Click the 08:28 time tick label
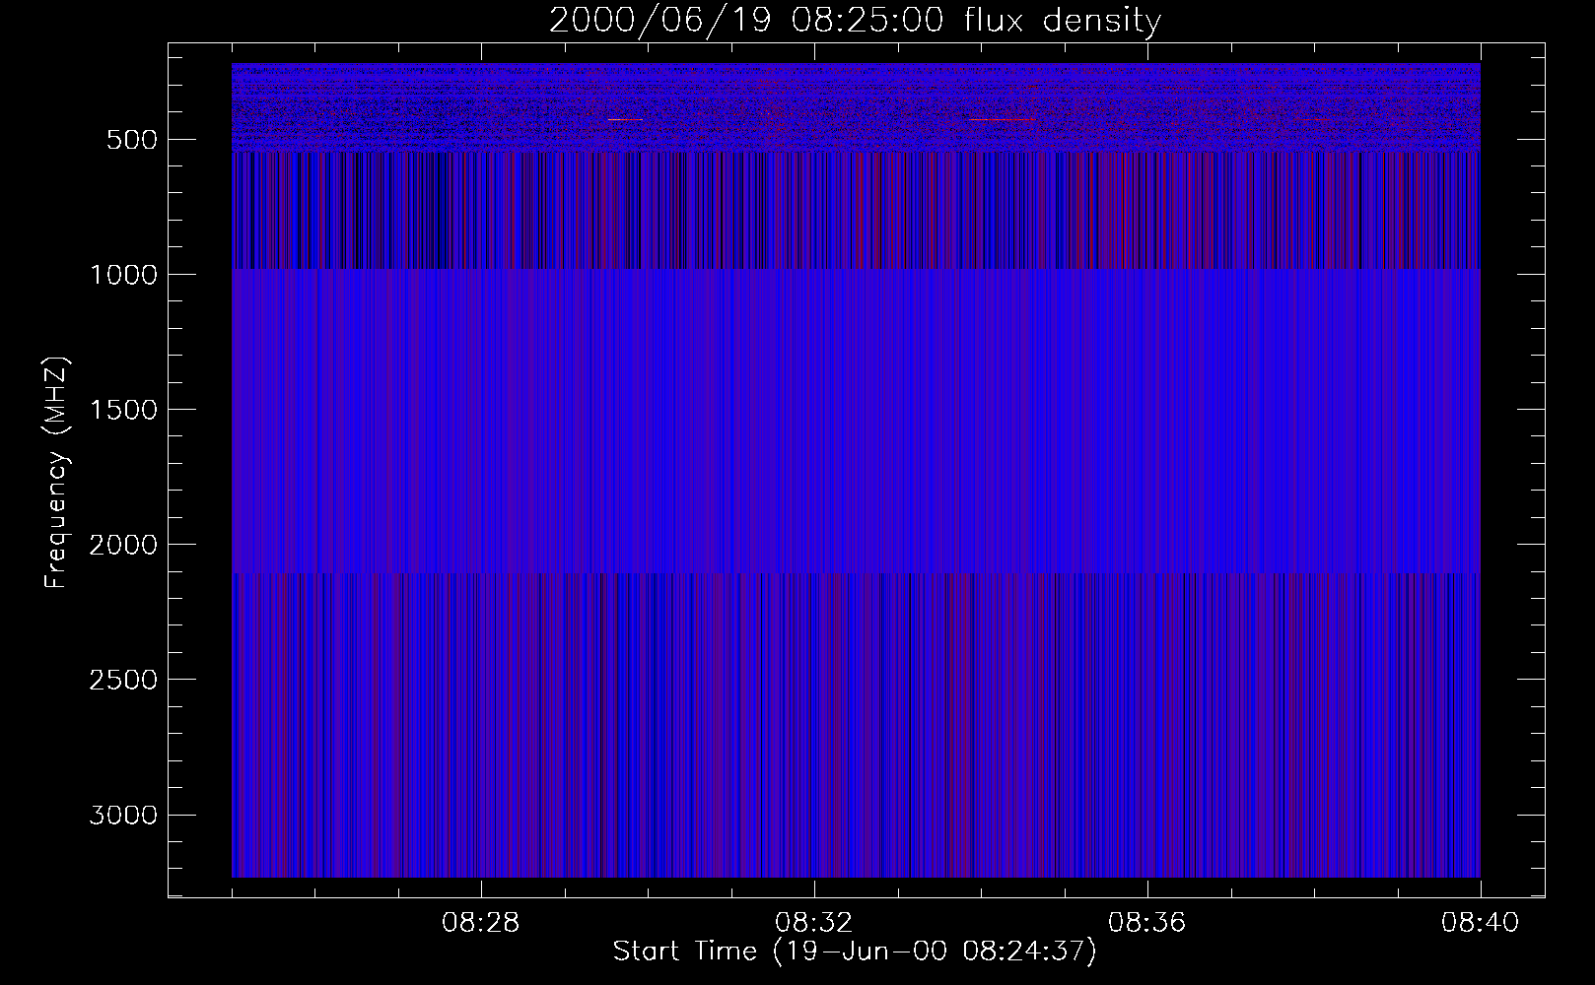The height and width of the screenshot is (985, 1595). pos(481,923)
